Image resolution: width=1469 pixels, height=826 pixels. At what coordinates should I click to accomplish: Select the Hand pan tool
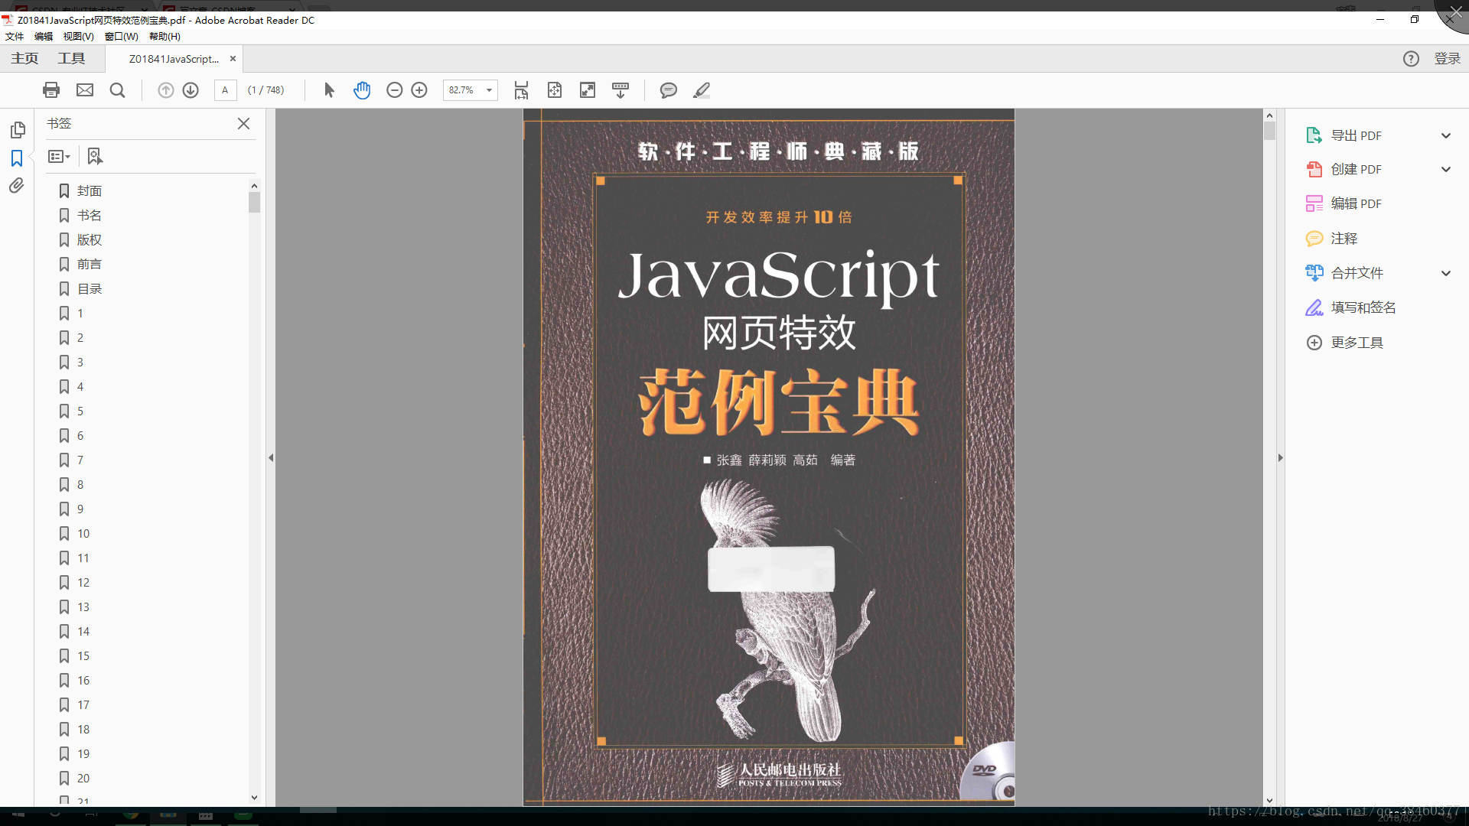coord(362,90)
